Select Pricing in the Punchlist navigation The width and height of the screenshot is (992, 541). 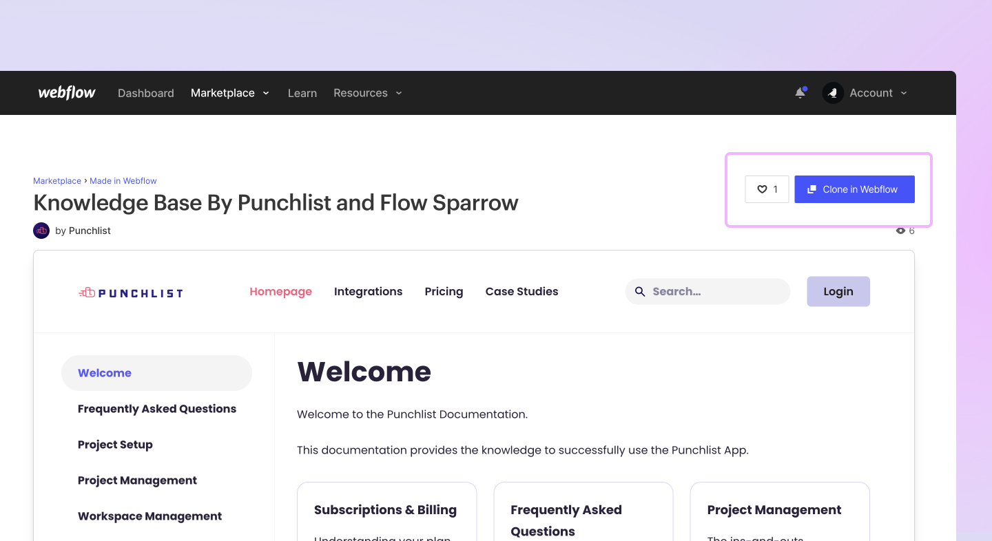pos(444,291)
